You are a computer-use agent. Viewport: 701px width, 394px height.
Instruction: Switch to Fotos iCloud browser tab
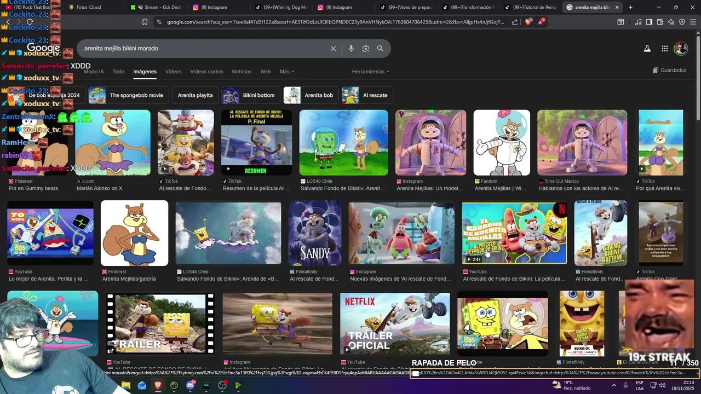[x=88, y=7]
